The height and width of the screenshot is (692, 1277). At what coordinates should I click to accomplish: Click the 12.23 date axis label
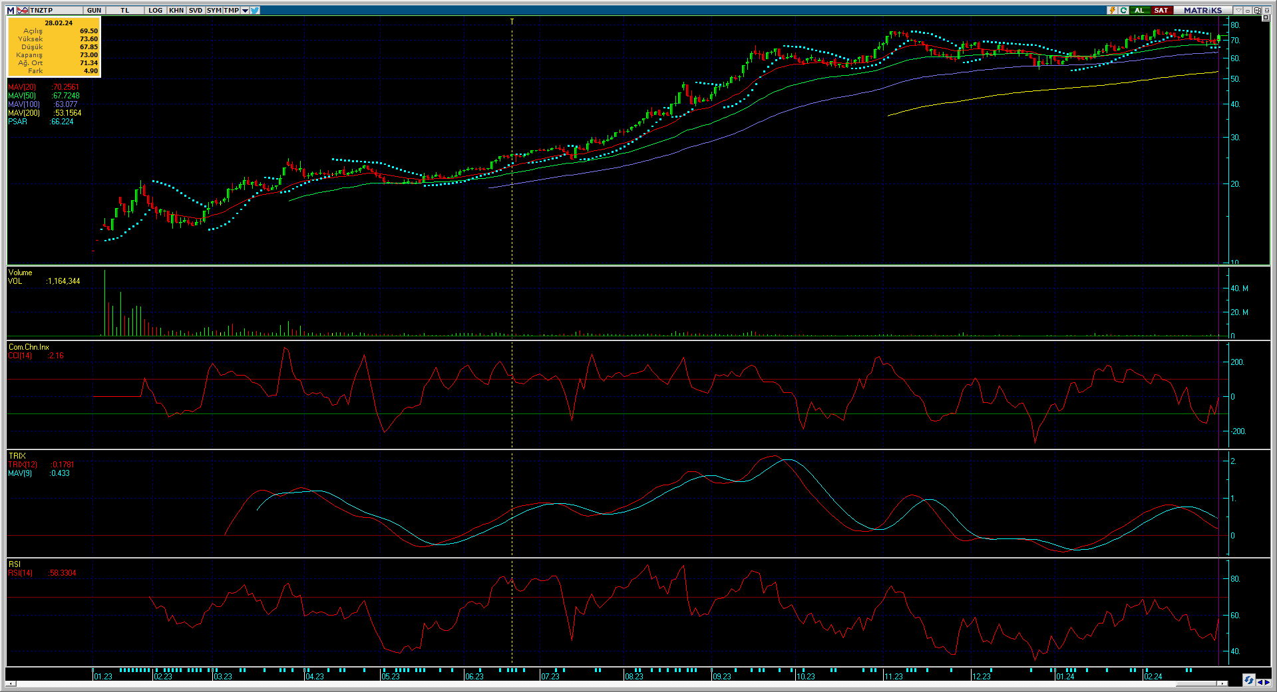tap(982, 677)
